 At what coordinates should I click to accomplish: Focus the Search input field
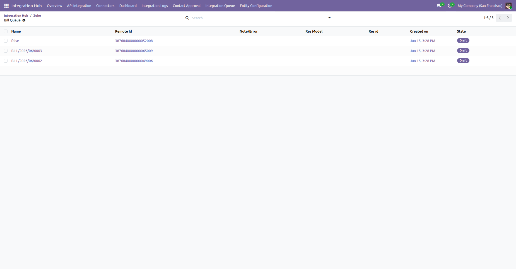258,18
